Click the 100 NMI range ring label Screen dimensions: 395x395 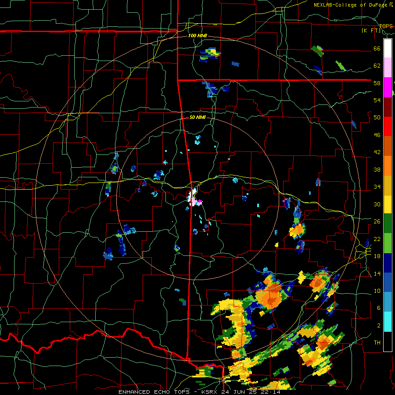click(197, 36)
